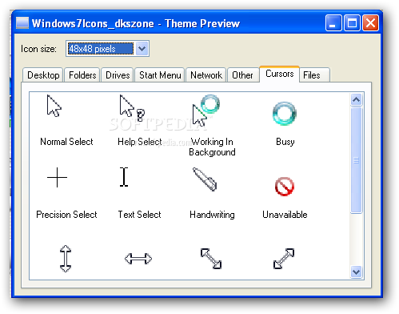This screenshot has height=314, width=399.
Task: Switch to the Desktop tab
Action: coord(43,75)
